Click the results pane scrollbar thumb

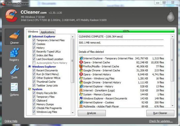point(172,60)
